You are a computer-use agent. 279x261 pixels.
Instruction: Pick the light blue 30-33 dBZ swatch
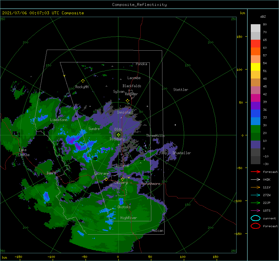255,121
